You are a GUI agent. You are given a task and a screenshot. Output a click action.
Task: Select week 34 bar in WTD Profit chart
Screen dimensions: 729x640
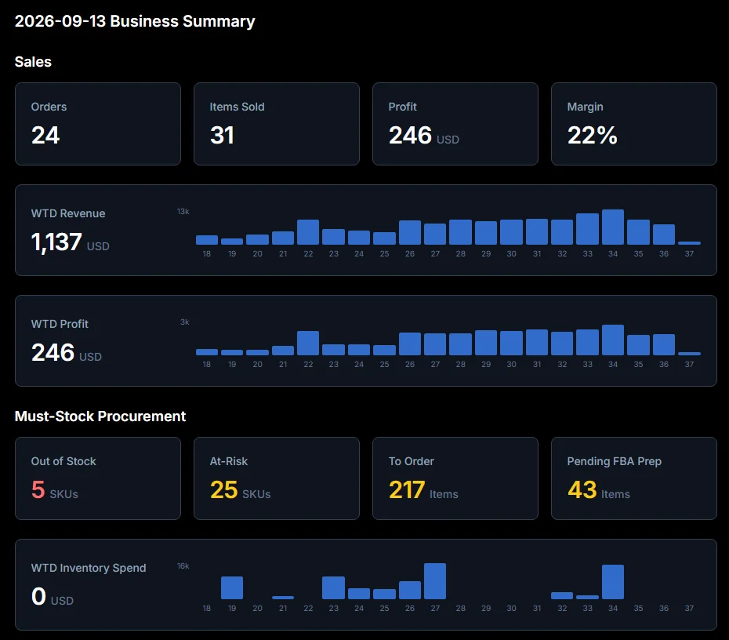[x=613, y=340]
